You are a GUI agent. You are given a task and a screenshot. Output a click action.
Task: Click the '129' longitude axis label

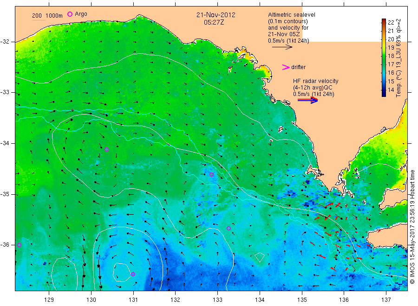pyautogui.click(x=49, y=300)
